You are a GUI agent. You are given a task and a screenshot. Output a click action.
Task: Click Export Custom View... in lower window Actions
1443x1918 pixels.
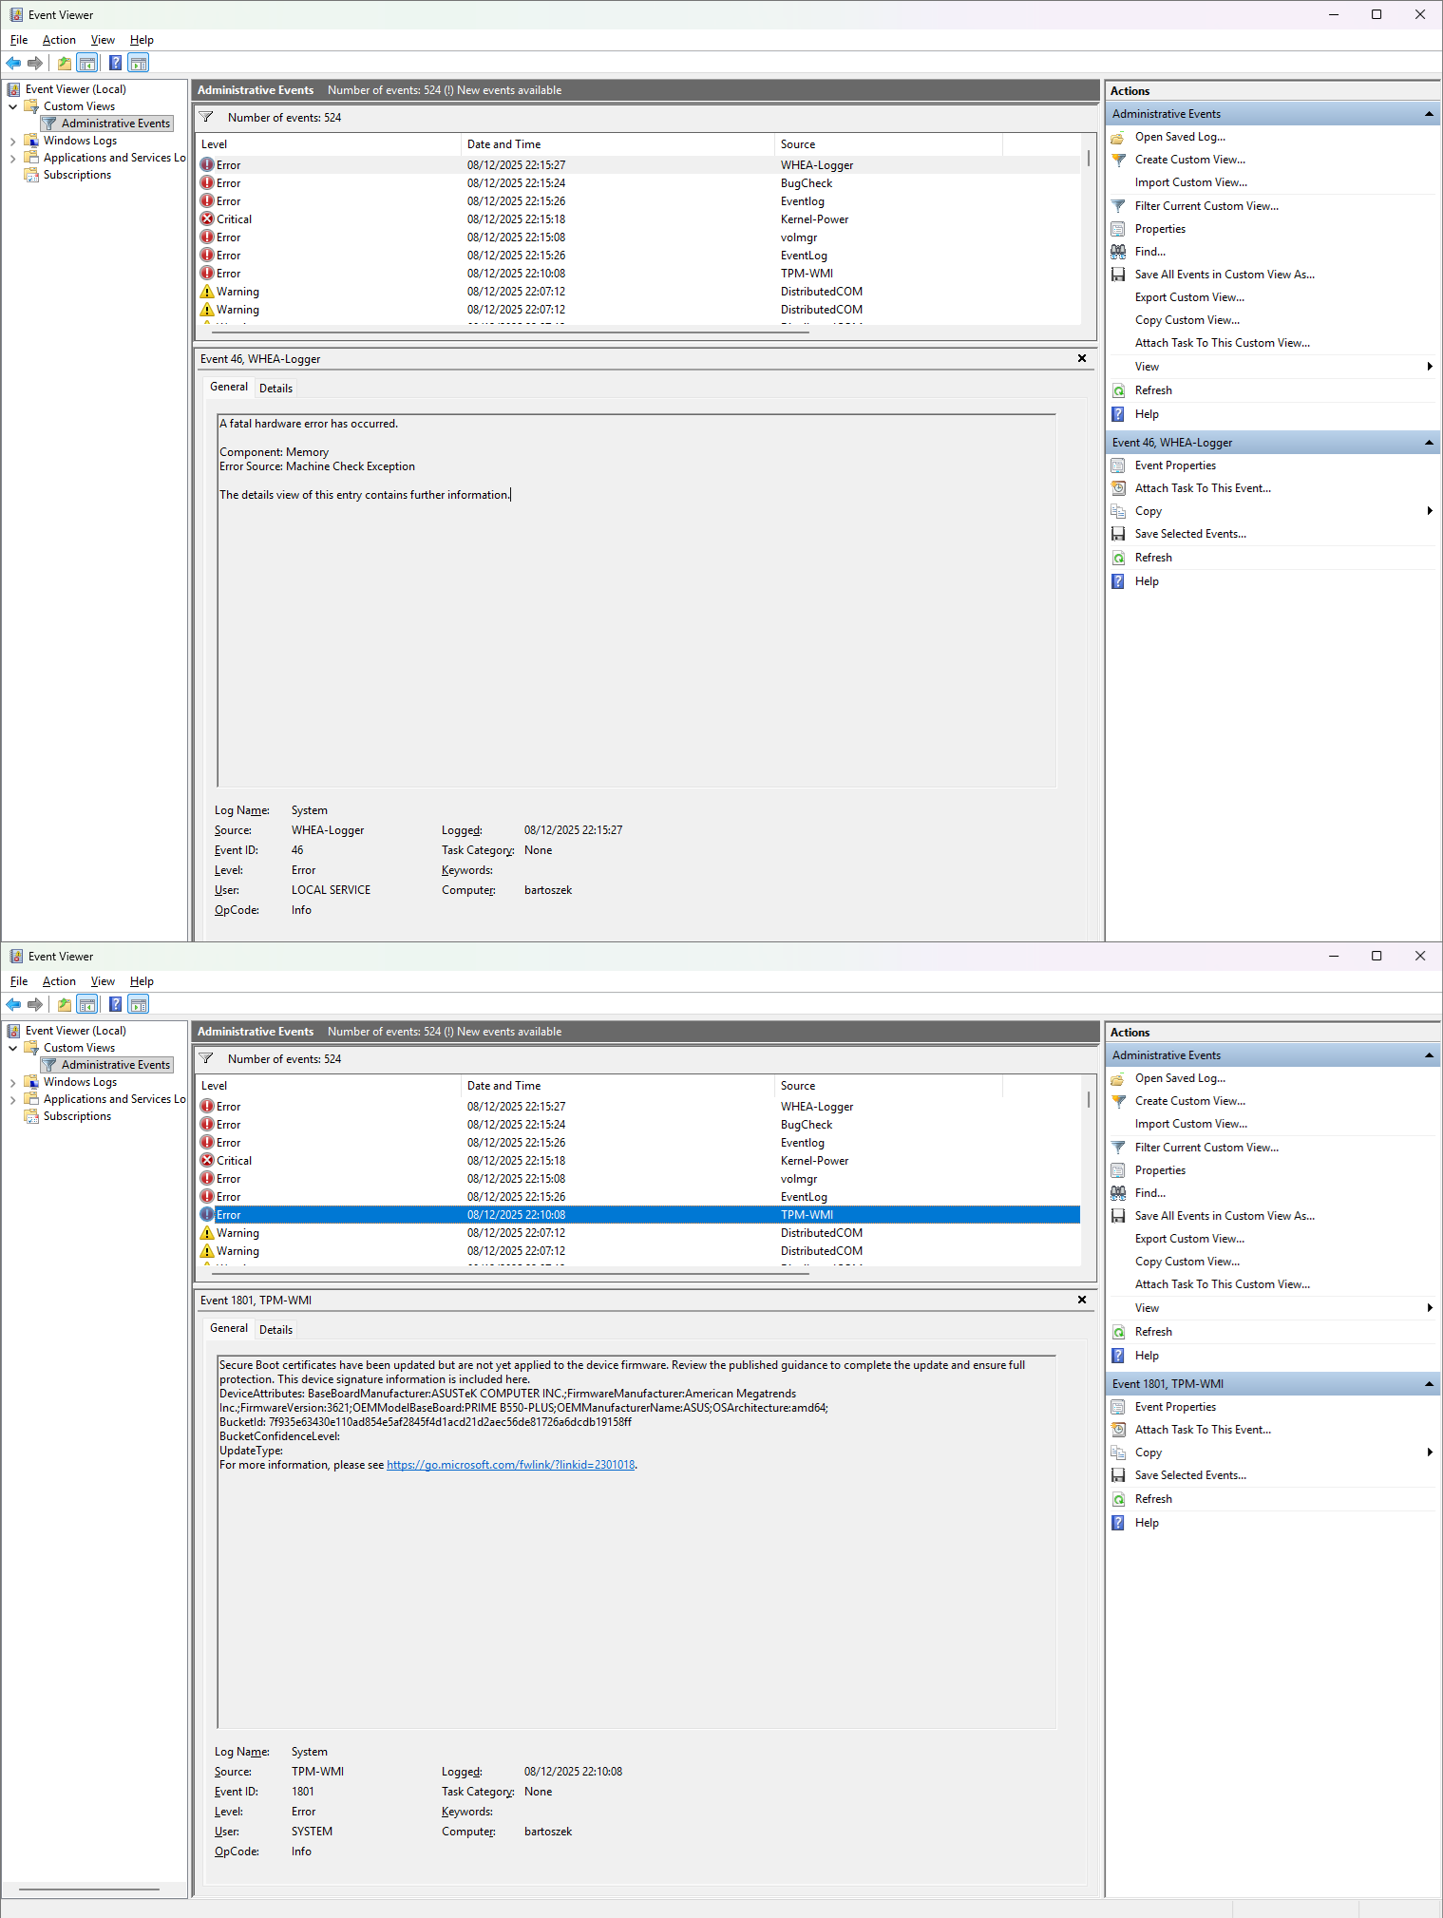click(x=1189, y=1239)
